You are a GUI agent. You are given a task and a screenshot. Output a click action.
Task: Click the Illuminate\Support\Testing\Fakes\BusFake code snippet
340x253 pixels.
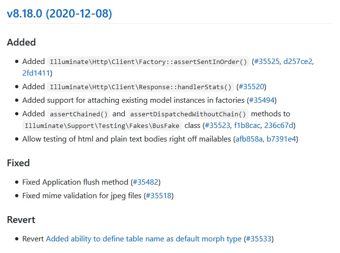[102, 126]
